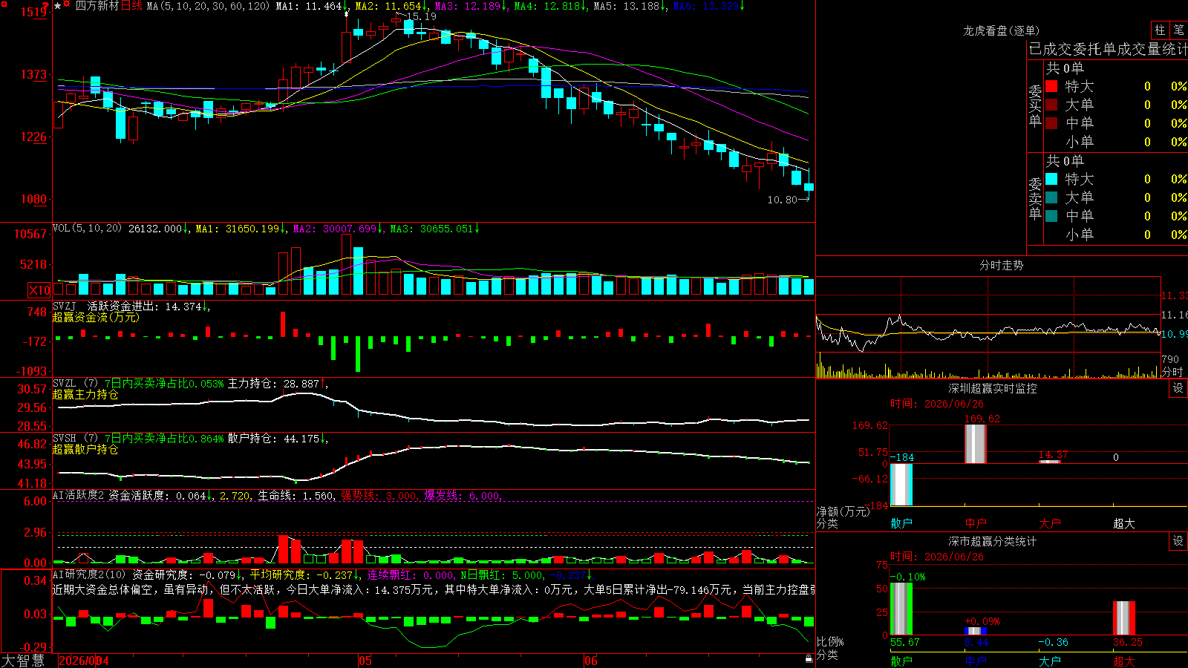Select the VOL(5,10,20) indicator label

[x=87, y=229]
